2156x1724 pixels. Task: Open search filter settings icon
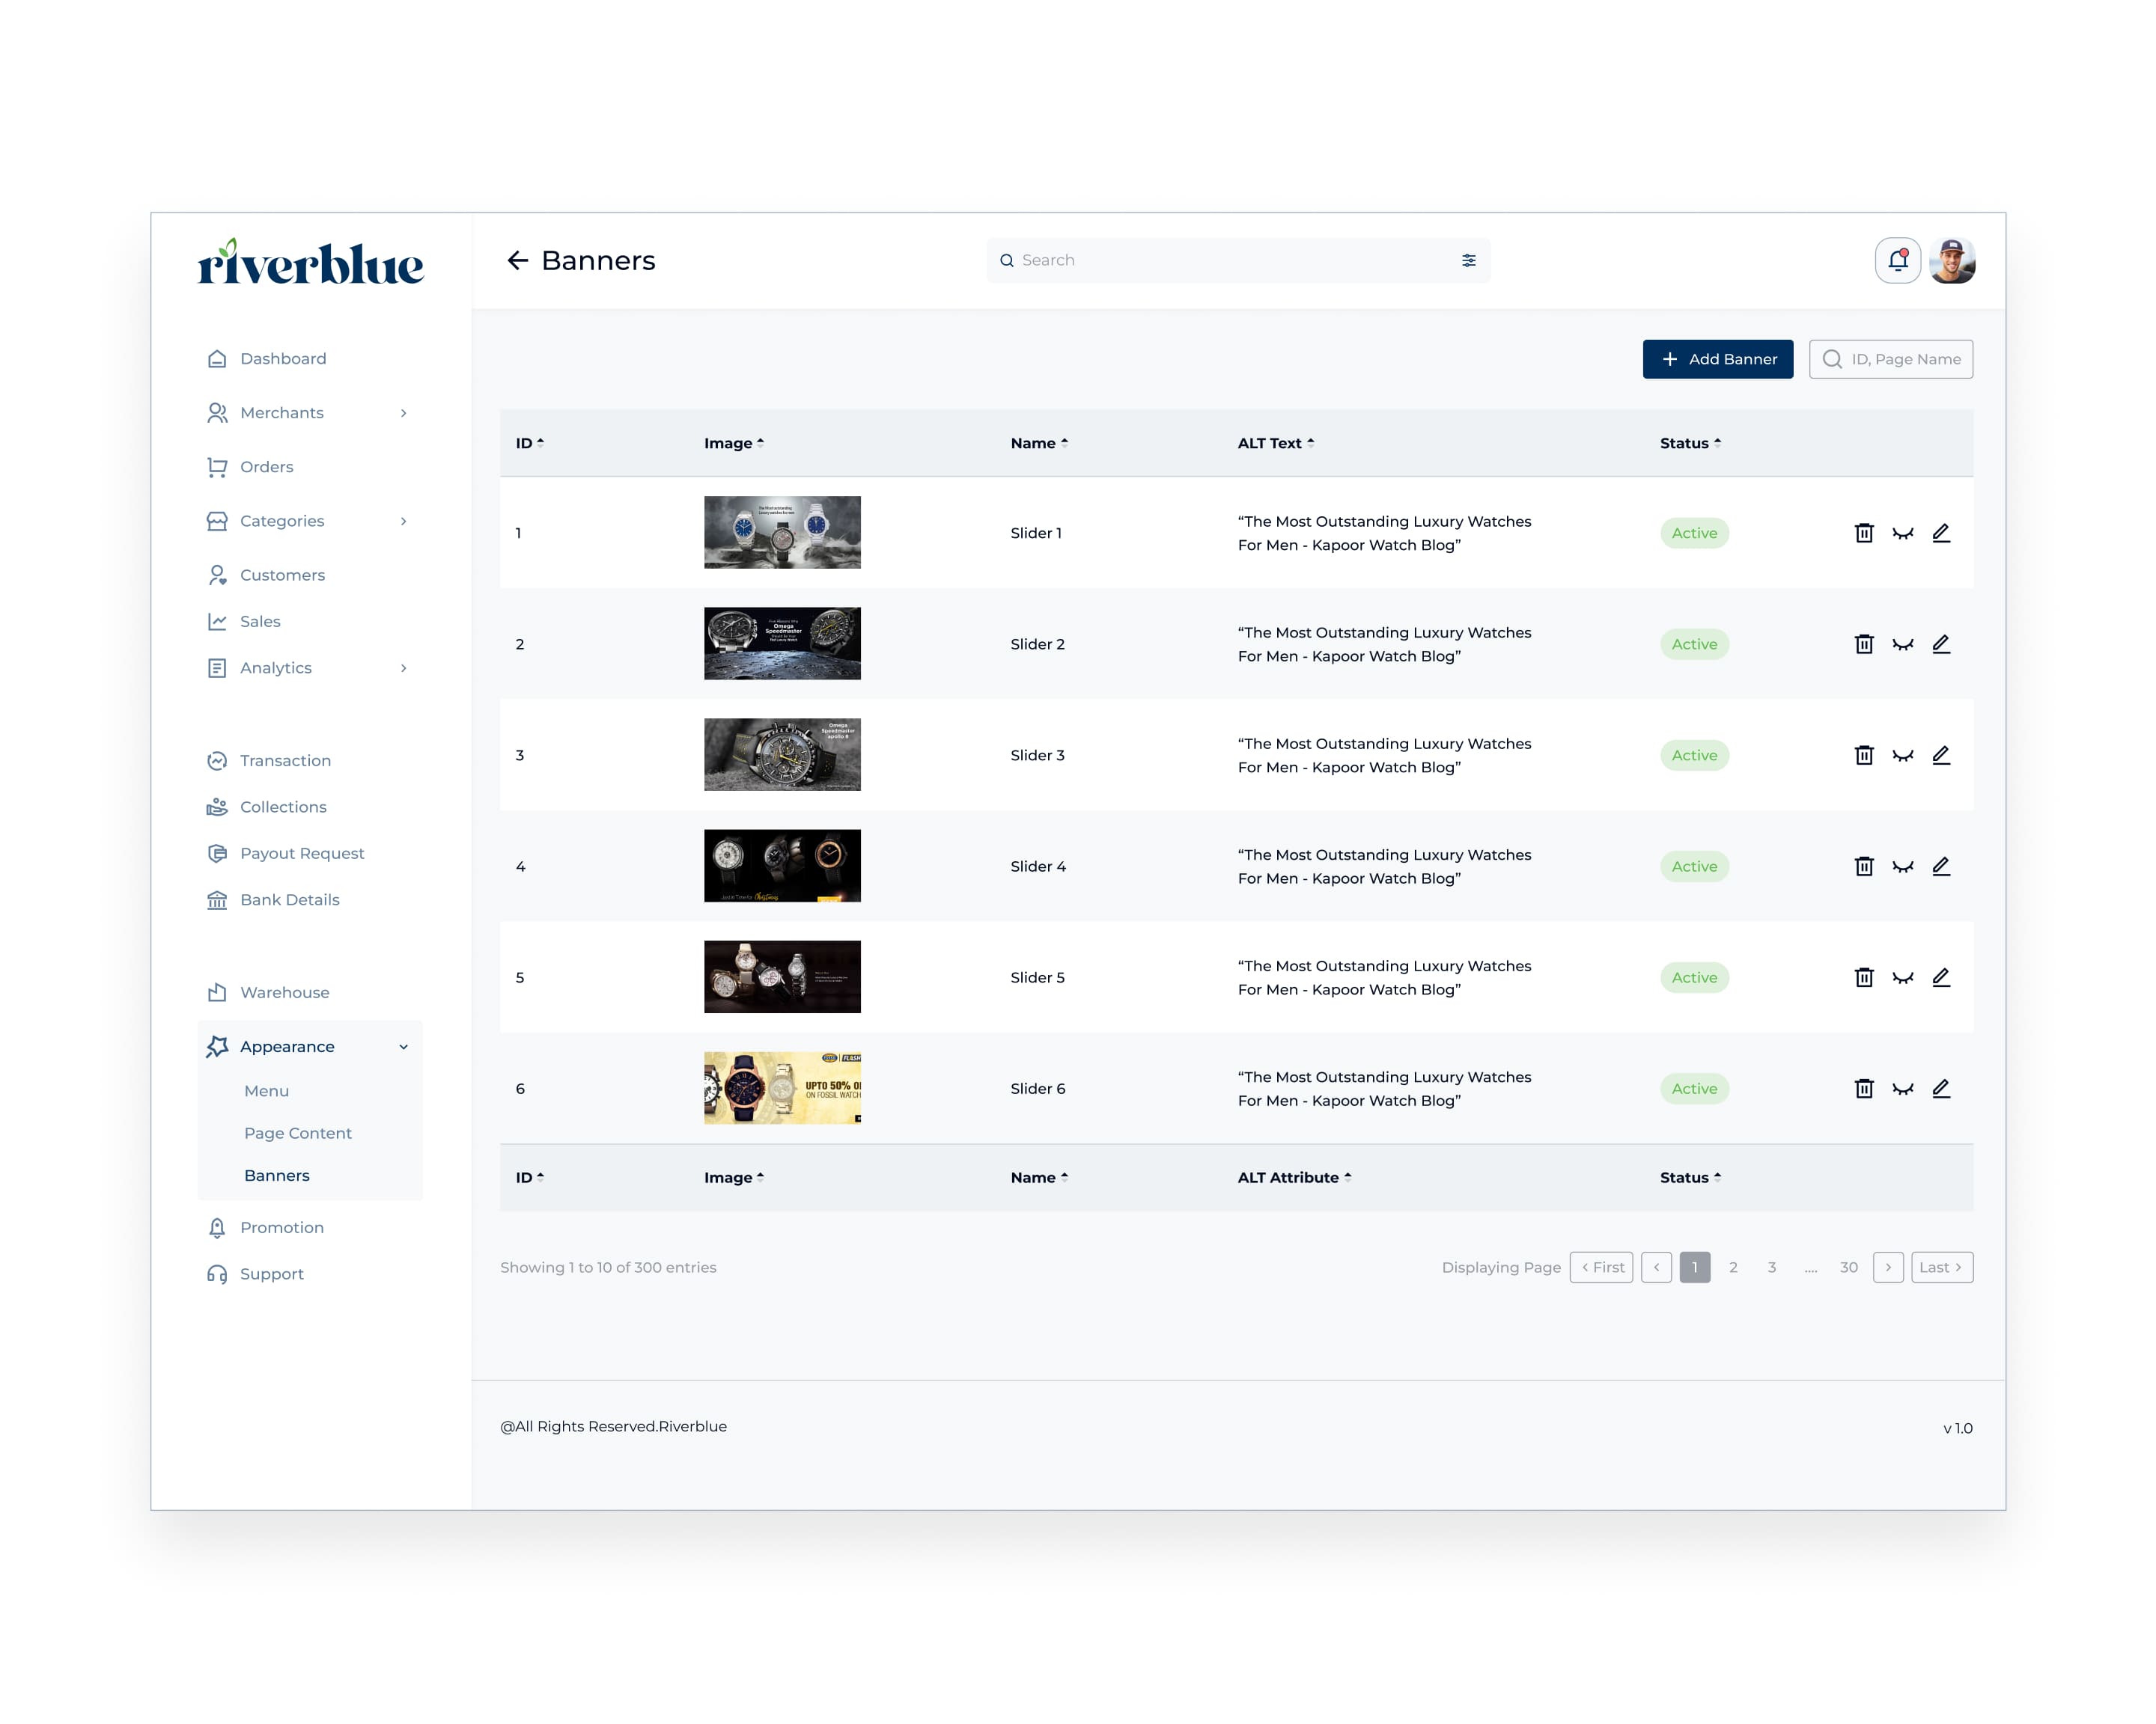coord(1468,260)
